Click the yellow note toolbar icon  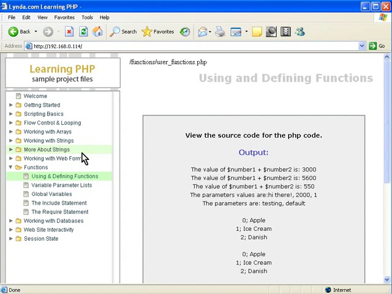click(257, 32)
